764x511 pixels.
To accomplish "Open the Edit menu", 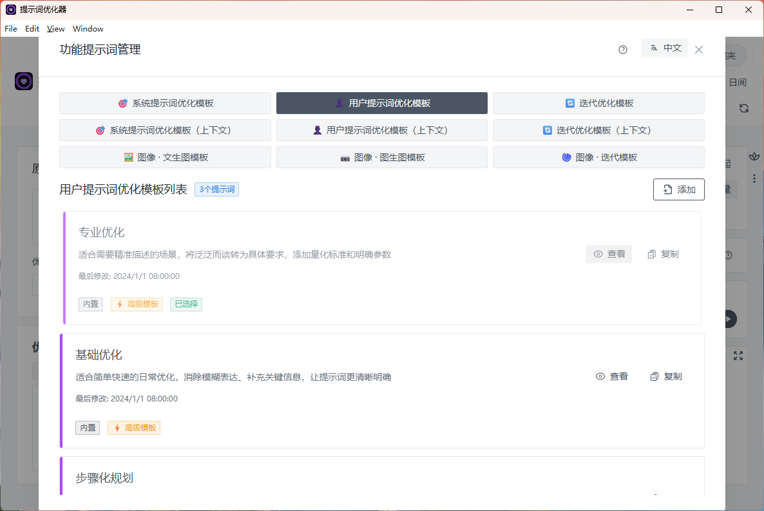I will (x=32, y=29).
